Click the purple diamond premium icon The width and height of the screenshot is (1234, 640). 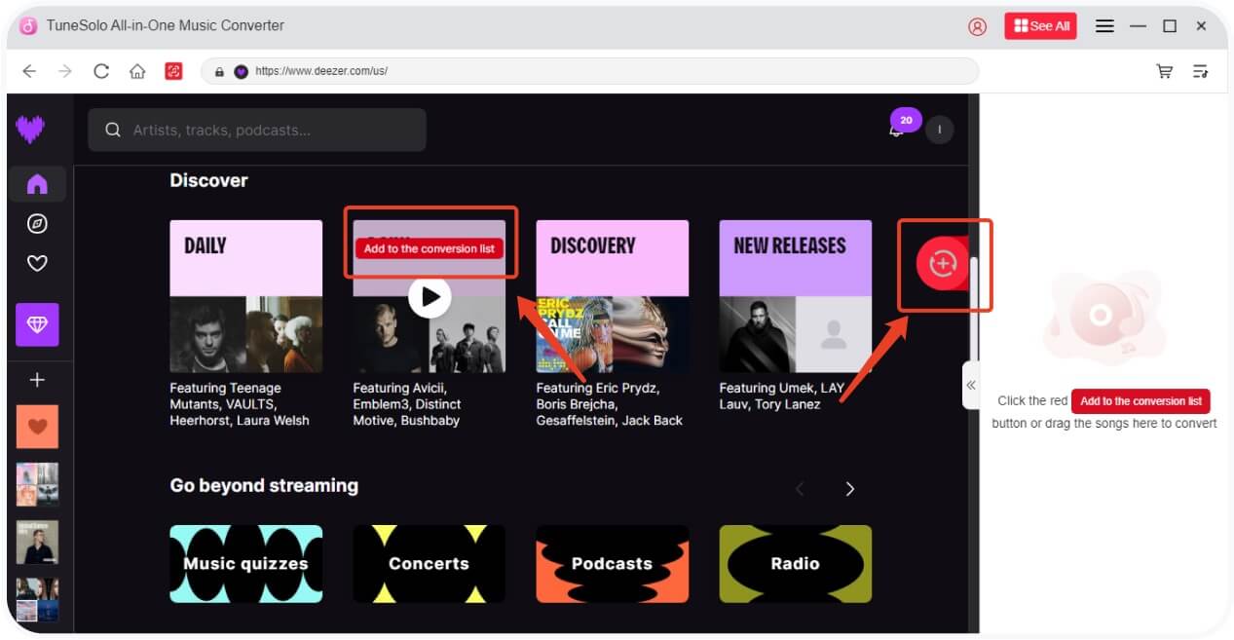click(x=37, y=324)
